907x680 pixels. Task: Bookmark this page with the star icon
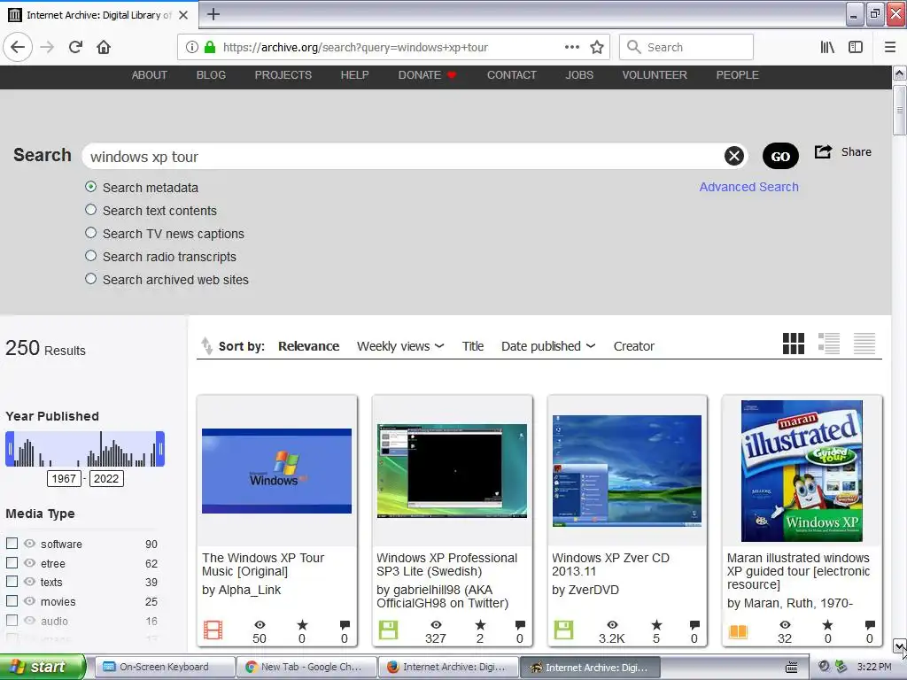coord(597,47)
